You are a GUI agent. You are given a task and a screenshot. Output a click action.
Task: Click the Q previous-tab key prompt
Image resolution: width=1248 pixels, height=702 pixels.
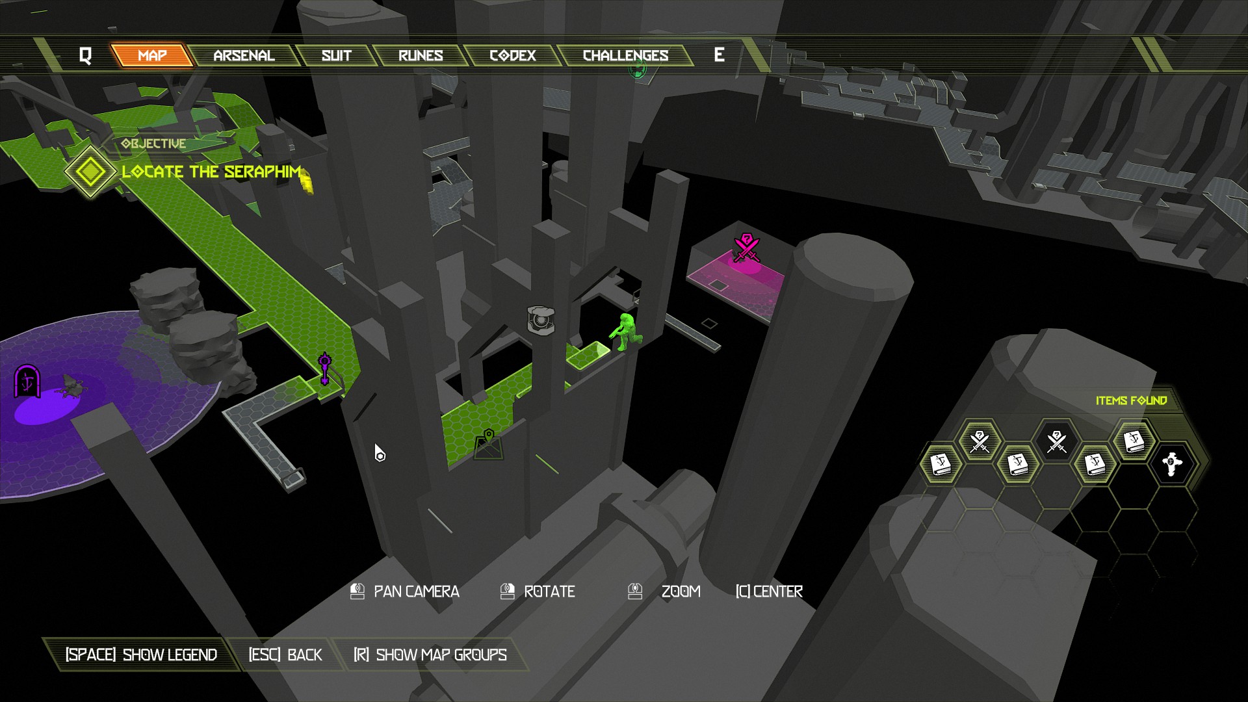[x=85, y=56]
